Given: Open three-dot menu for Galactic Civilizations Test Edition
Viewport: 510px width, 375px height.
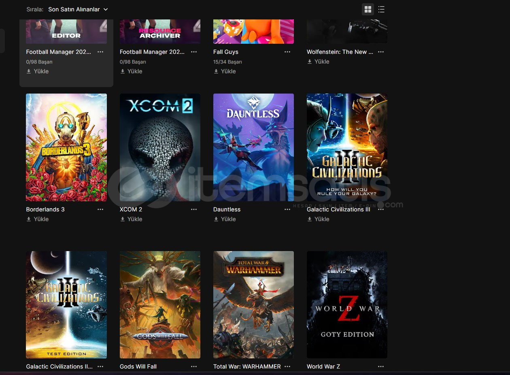Looking at the screenshot, I should click(x=100, y=366).
